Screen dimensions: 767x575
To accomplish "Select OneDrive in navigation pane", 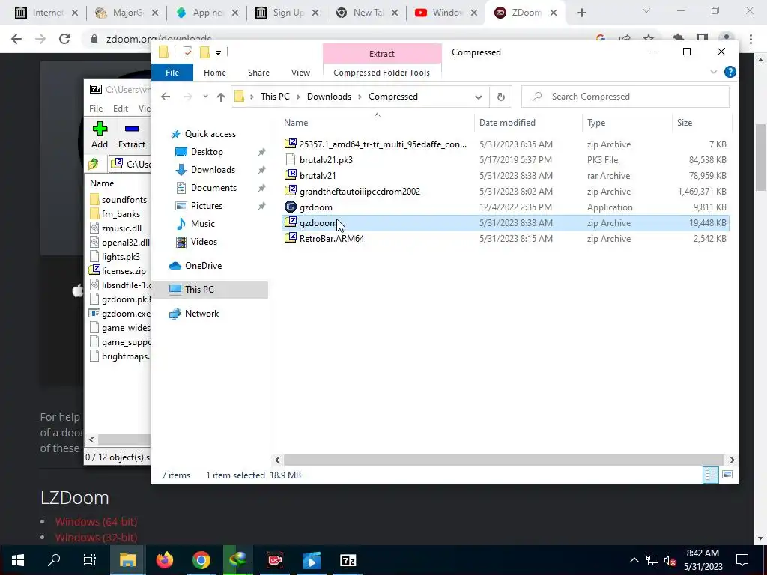I will [x=203, y=266].
